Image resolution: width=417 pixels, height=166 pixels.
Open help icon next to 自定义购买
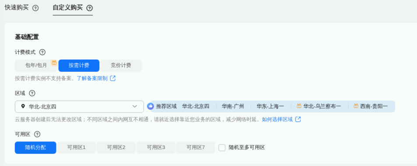tap(90, 8)
